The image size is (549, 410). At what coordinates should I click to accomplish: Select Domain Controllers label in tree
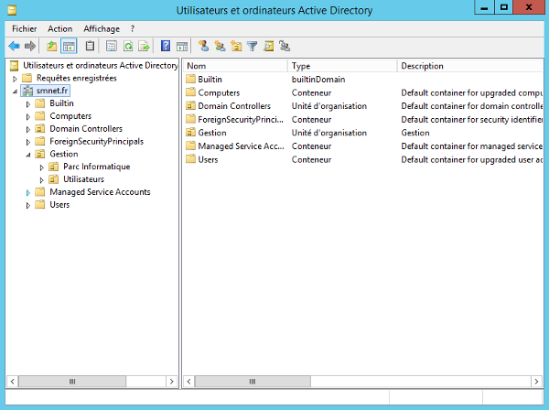click(86, 129)
